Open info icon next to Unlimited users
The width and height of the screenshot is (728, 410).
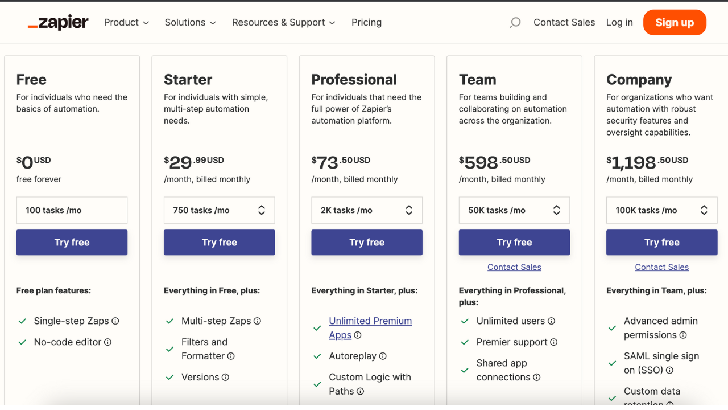551,321
